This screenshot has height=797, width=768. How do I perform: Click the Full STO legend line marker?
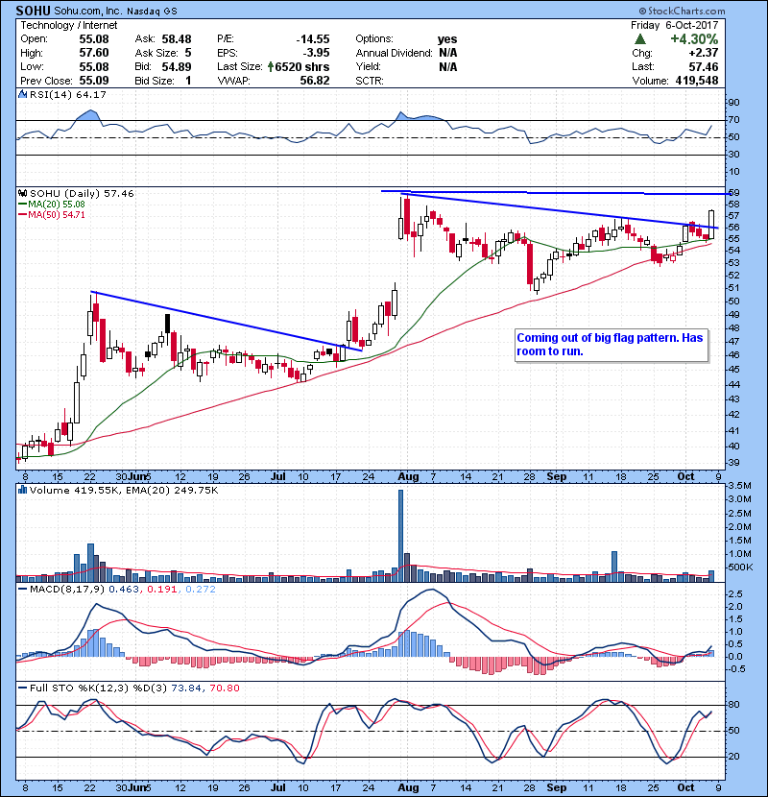point(22,688)
